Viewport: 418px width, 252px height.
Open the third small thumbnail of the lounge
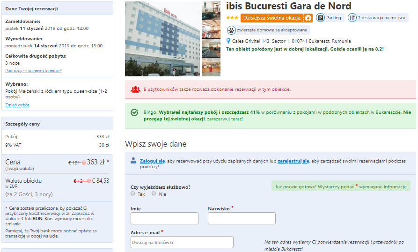211,48
